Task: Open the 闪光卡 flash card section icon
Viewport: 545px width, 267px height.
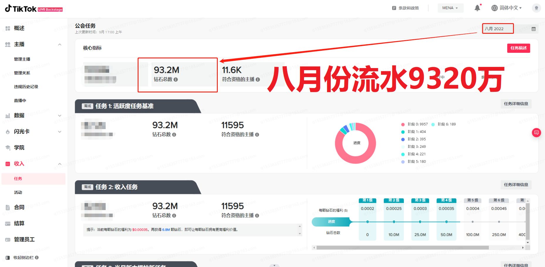Action: tap(8, 131)
